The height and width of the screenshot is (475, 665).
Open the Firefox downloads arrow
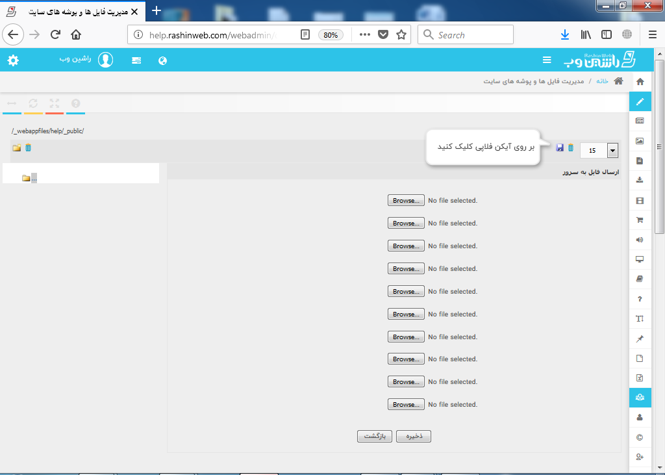(565, 35)
